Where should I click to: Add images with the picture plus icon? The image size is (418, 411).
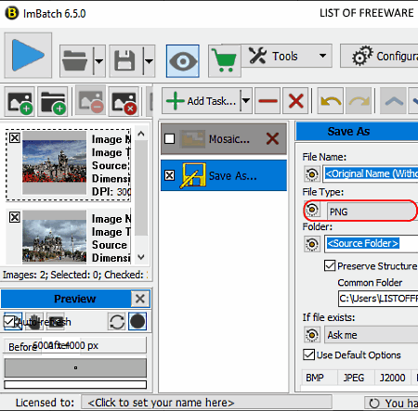point(20,101)
